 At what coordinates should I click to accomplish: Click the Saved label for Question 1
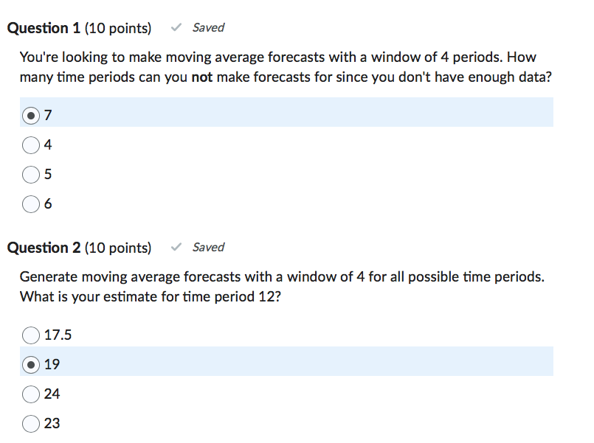pyautogui.click(x=208, y=27)
